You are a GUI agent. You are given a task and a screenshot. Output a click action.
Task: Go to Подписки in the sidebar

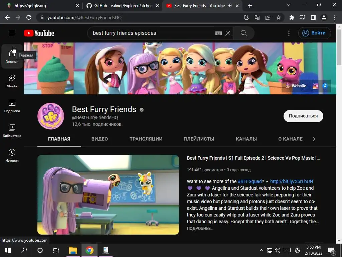[12, 106]
